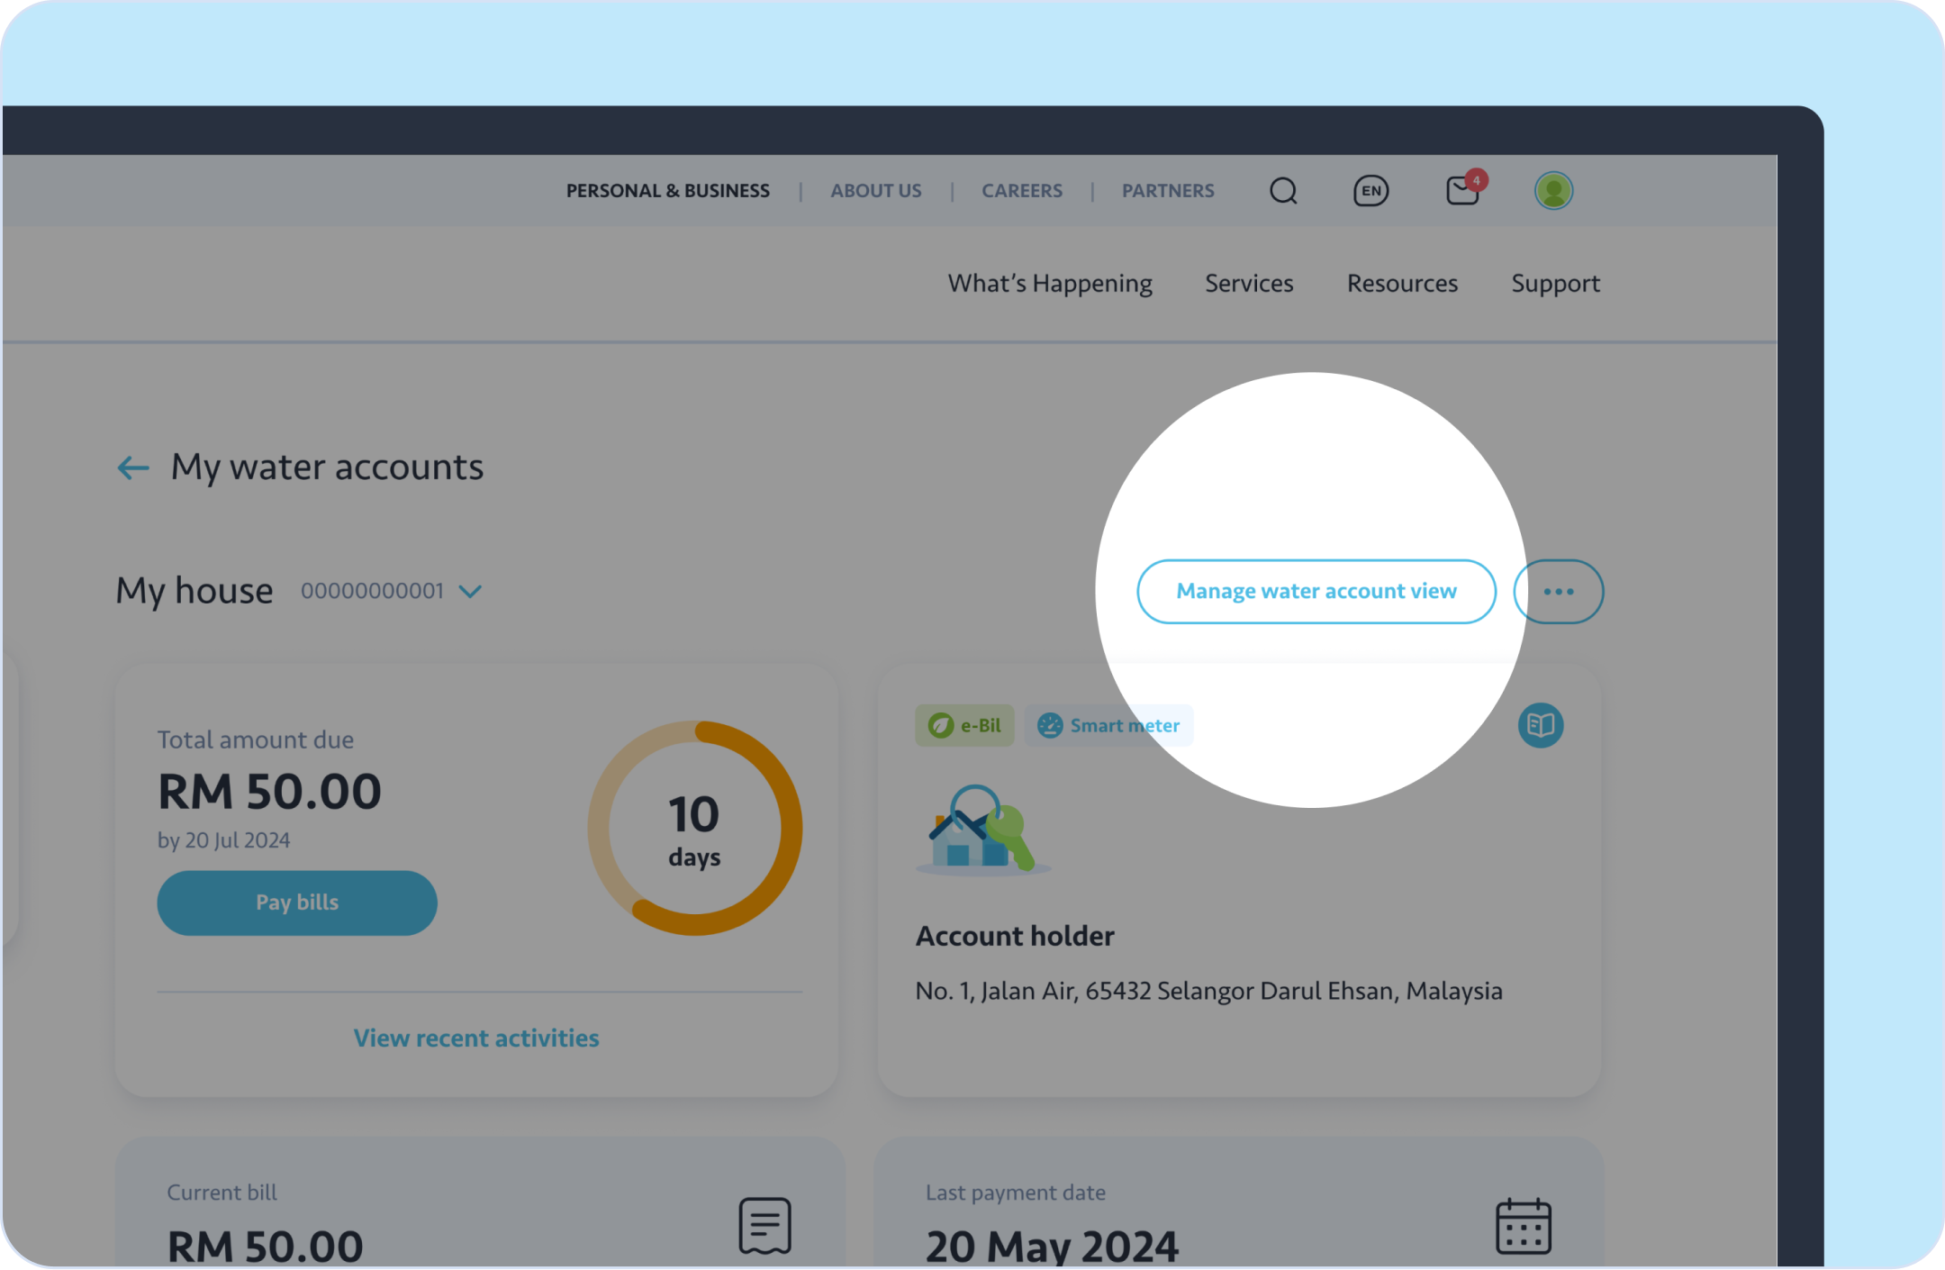Open the three-dots more options button
The width and height of the screenshot is (1945, 1270).
pyautogui.click(x=1558, y=592)
